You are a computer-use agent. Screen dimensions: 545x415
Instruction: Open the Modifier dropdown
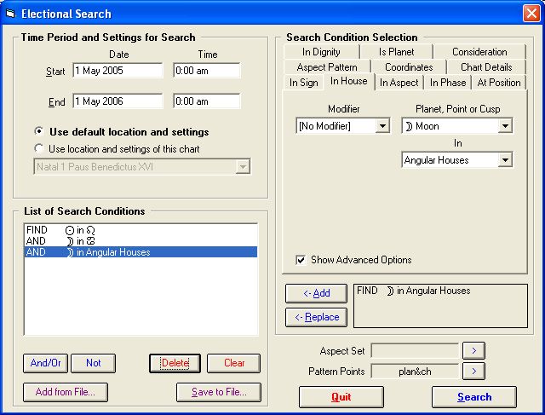point(381,126)
